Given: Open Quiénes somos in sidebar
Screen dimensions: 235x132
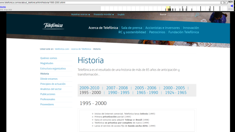Looking at the screenshot, I should pos(49,58).
